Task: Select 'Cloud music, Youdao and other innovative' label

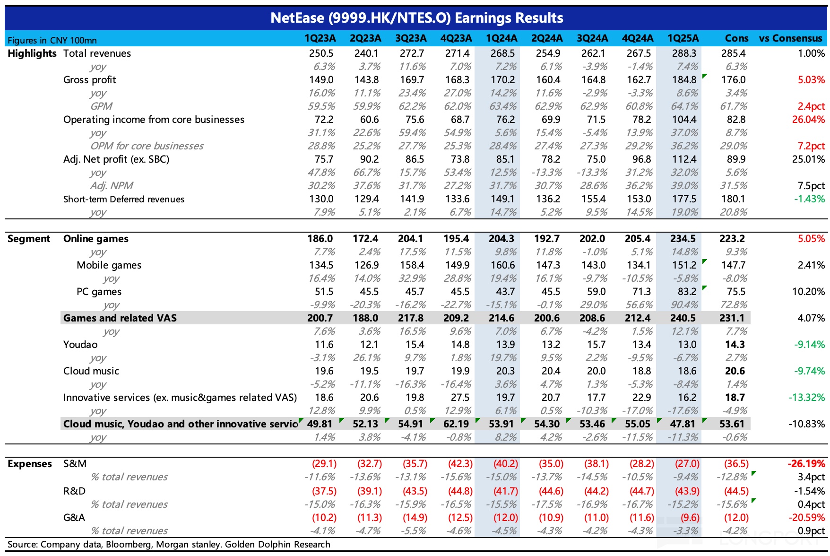Action: (181, 424)
